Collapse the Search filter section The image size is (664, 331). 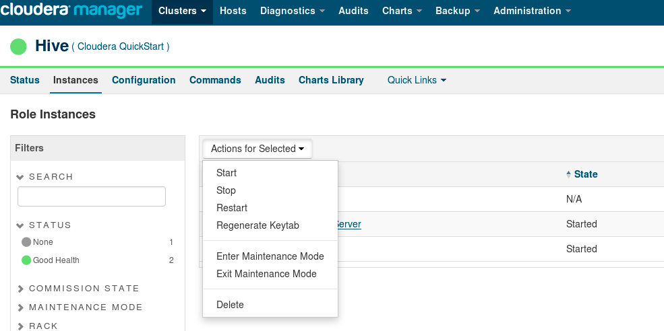click(20, 177)
